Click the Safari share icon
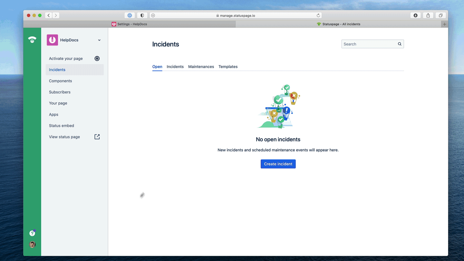The height and width of the screenshot is (261, 464). 428,15
